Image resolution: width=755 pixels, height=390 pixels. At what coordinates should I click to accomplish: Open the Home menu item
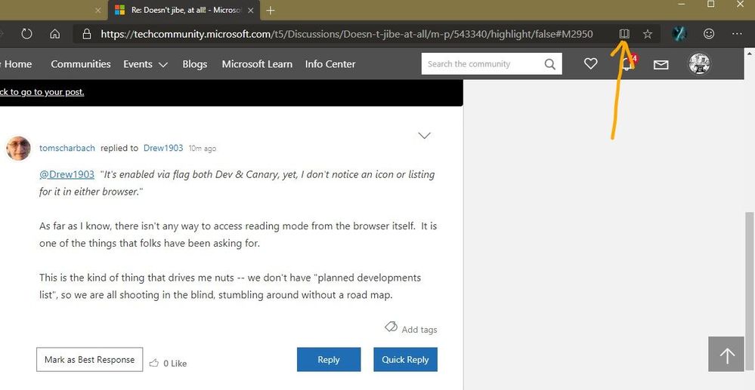tap(18, 64)
